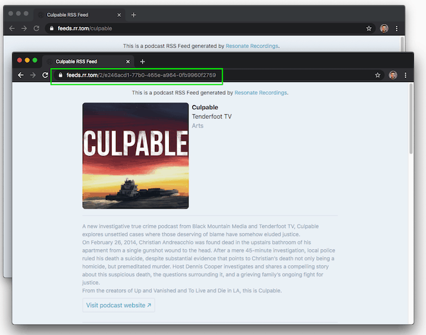
Task: Bookmark the page with the front window star
Action: coord(378,76)
